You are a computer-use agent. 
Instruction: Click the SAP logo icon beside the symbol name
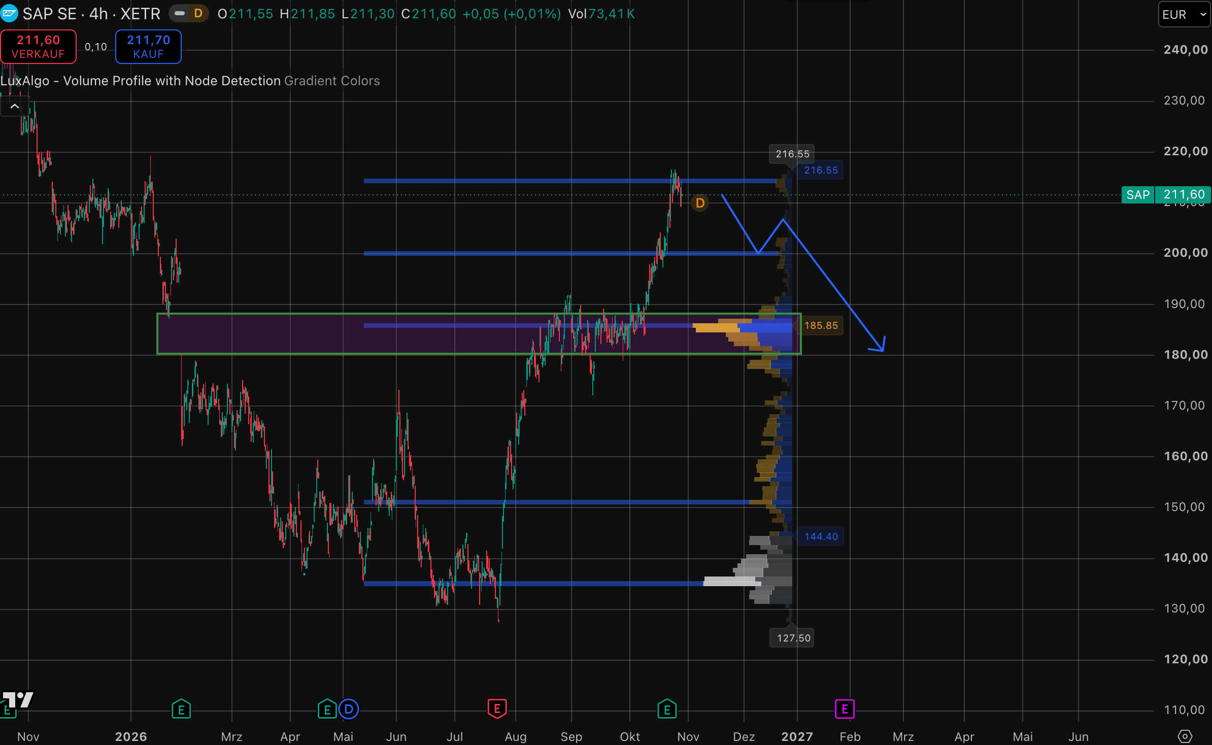pyautogui.click(x=9, y=14)
